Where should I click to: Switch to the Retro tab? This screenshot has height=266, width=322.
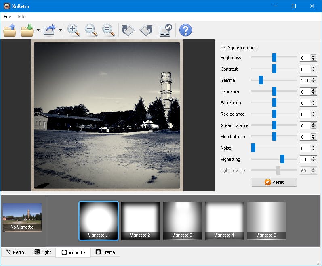click(15, 252)
